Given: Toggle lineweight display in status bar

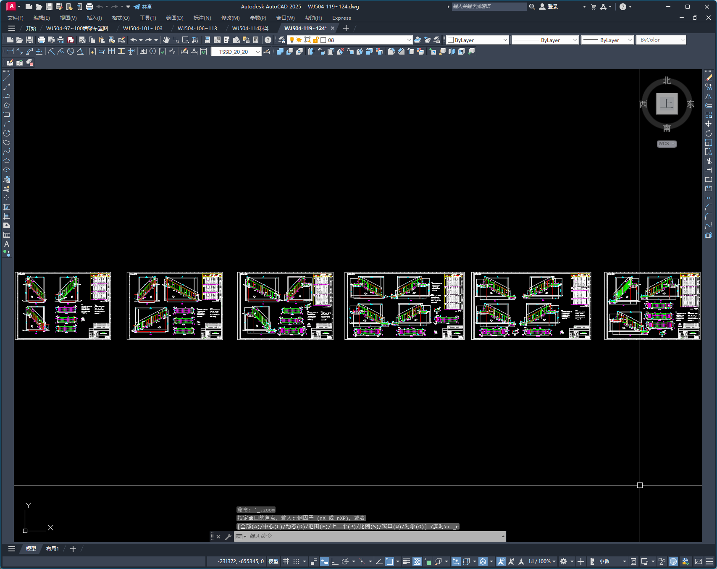Looking at the screenshot, I should [x=406, y=561].
